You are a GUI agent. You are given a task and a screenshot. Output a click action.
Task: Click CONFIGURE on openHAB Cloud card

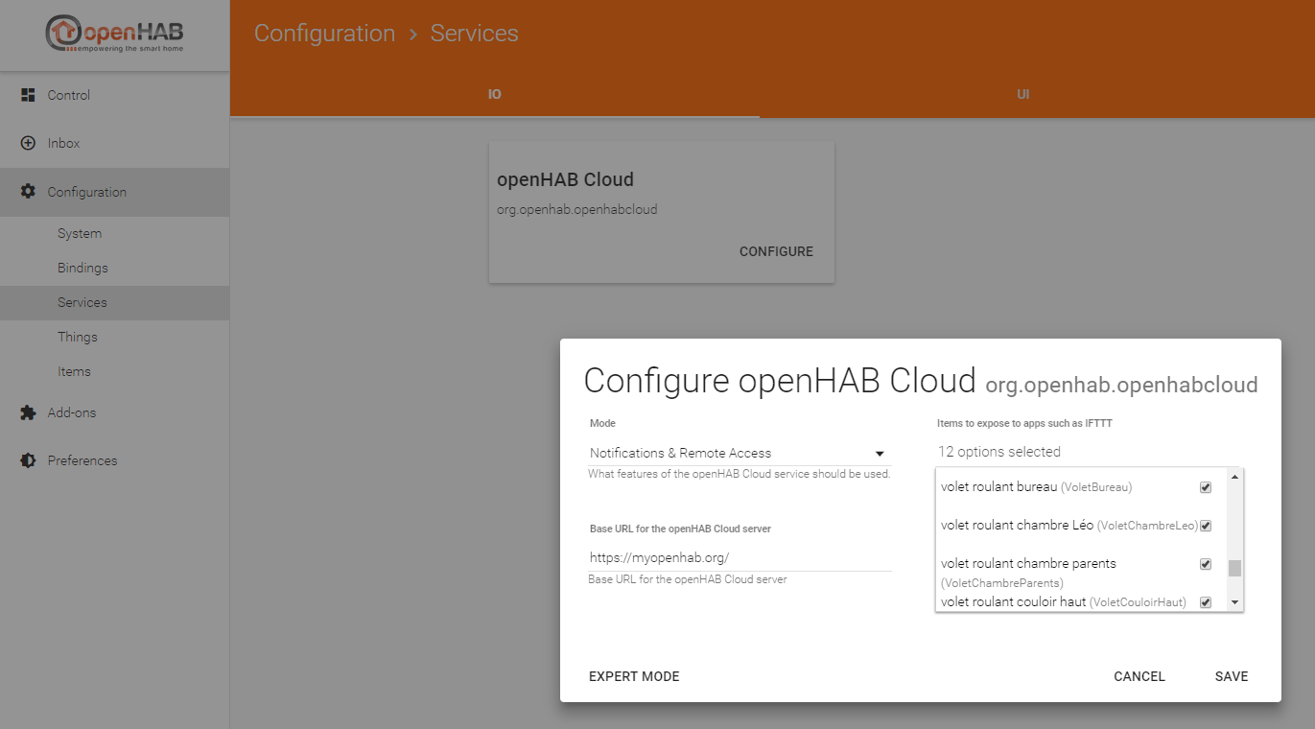point(776,251)
